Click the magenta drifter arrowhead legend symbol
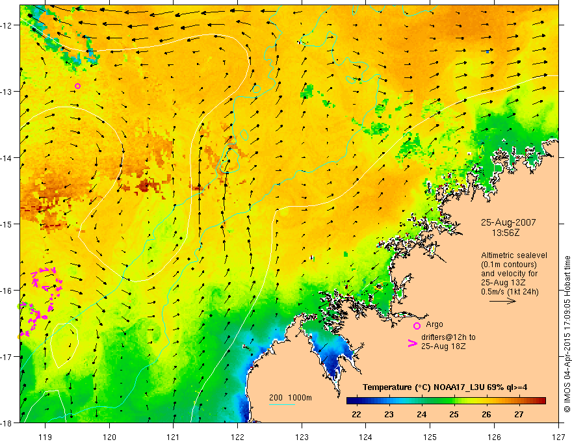This screenshot has width=572, height=442. [x=413, y=343]
